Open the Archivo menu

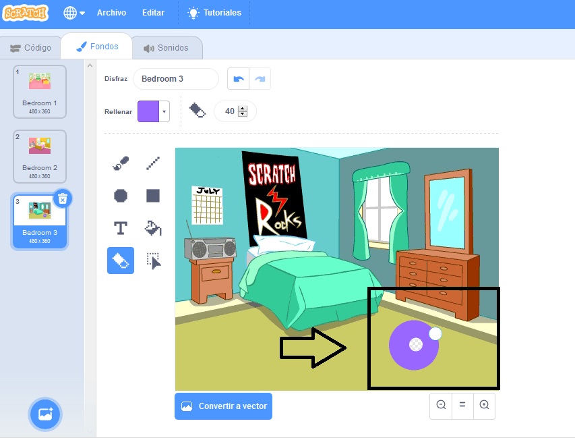pyautogui.click(x=111, y=13)
